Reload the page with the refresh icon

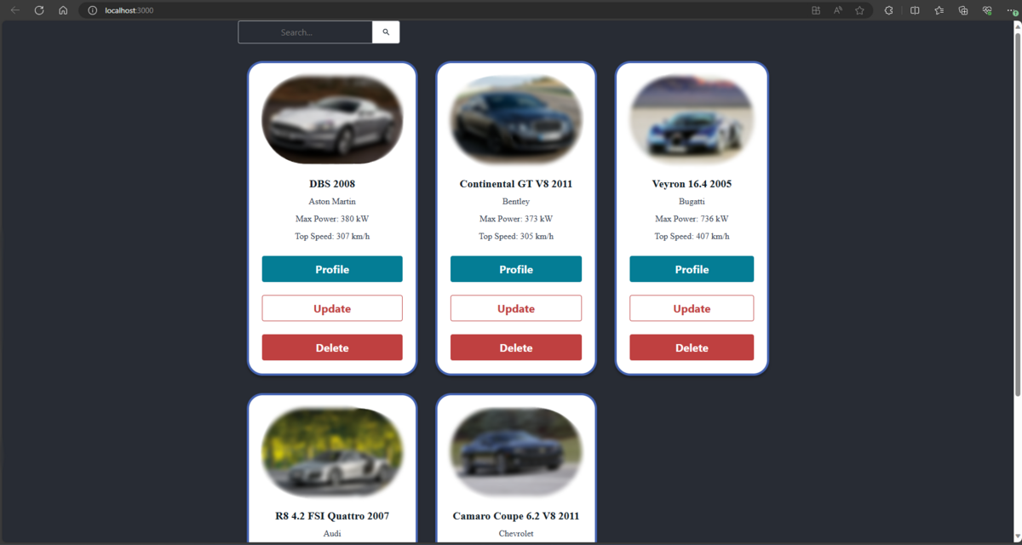pos(39,10)
